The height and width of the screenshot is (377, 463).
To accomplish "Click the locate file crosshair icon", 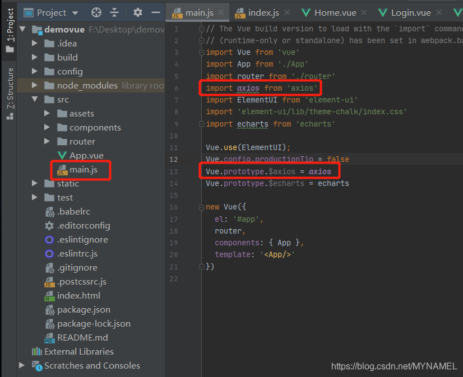I will pos(96,12).
